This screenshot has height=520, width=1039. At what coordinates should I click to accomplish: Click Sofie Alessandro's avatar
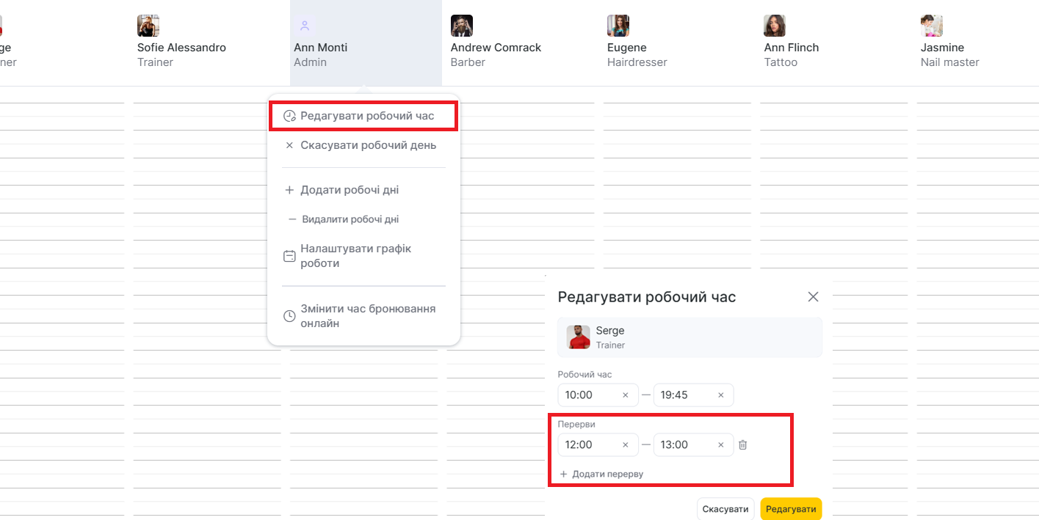pyautogui.click(x=148, y=26)
